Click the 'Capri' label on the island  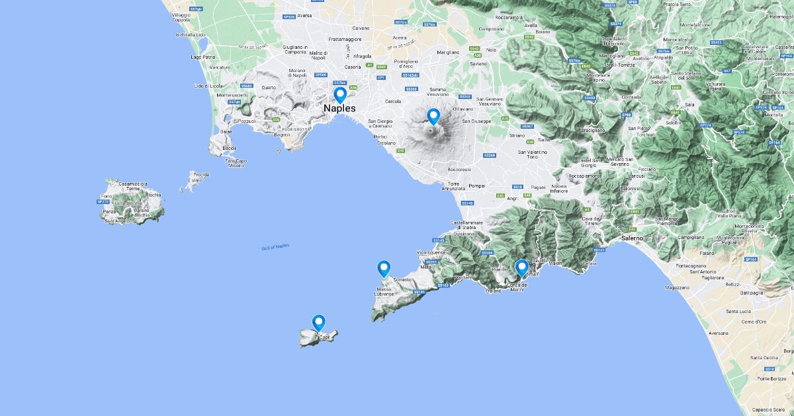[x=325, y=337]
